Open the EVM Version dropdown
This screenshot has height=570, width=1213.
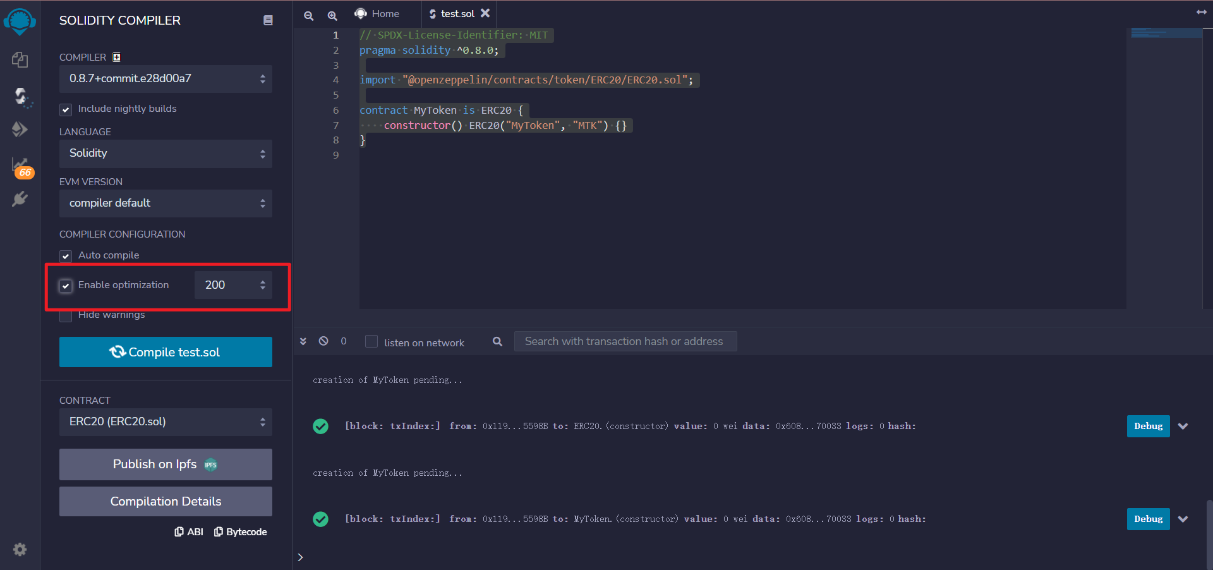(166, 203)
